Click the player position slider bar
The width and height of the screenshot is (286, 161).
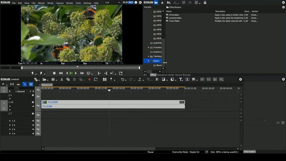[80, 68]
